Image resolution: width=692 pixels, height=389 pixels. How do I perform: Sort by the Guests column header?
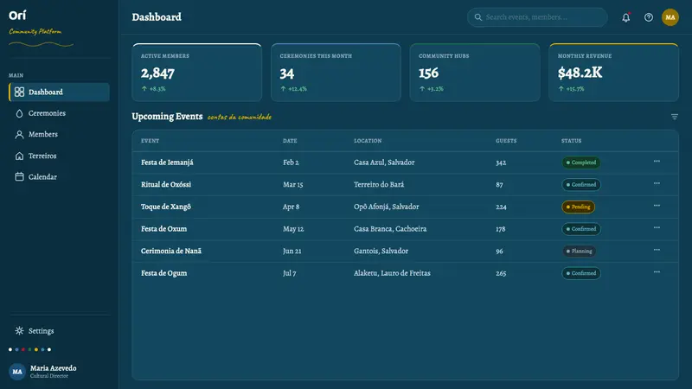(x=506, y=141)
